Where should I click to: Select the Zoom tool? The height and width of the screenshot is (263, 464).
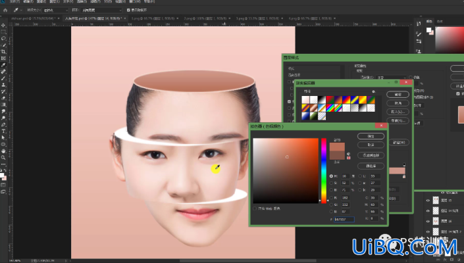(3, 158)
